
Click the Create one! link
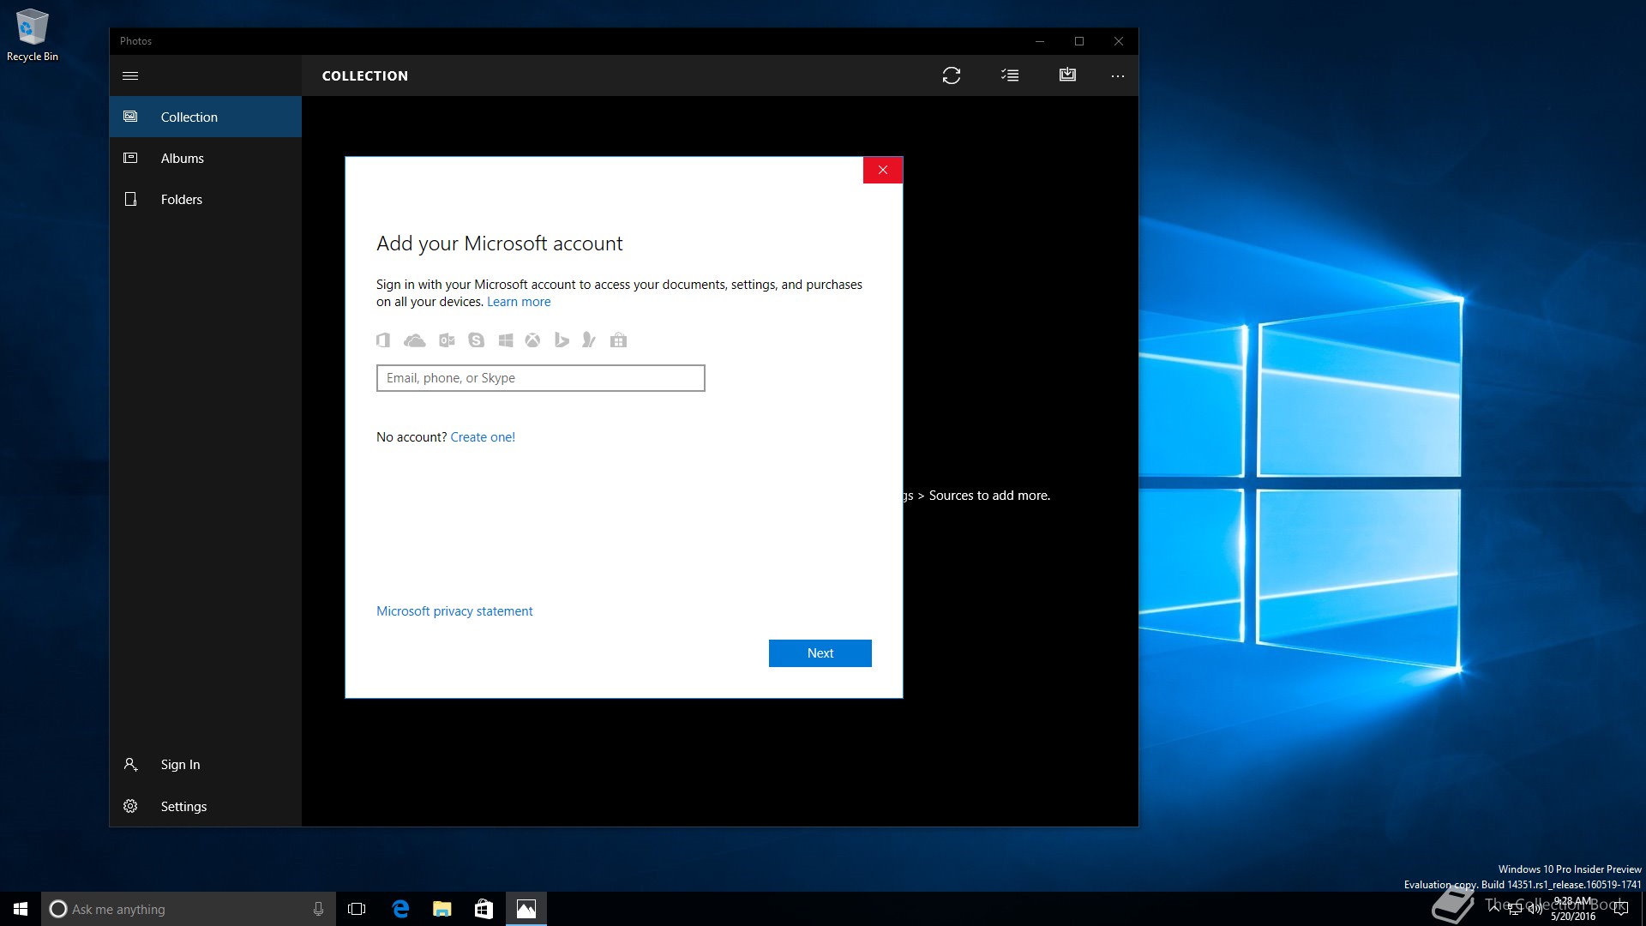pos(483,437)
